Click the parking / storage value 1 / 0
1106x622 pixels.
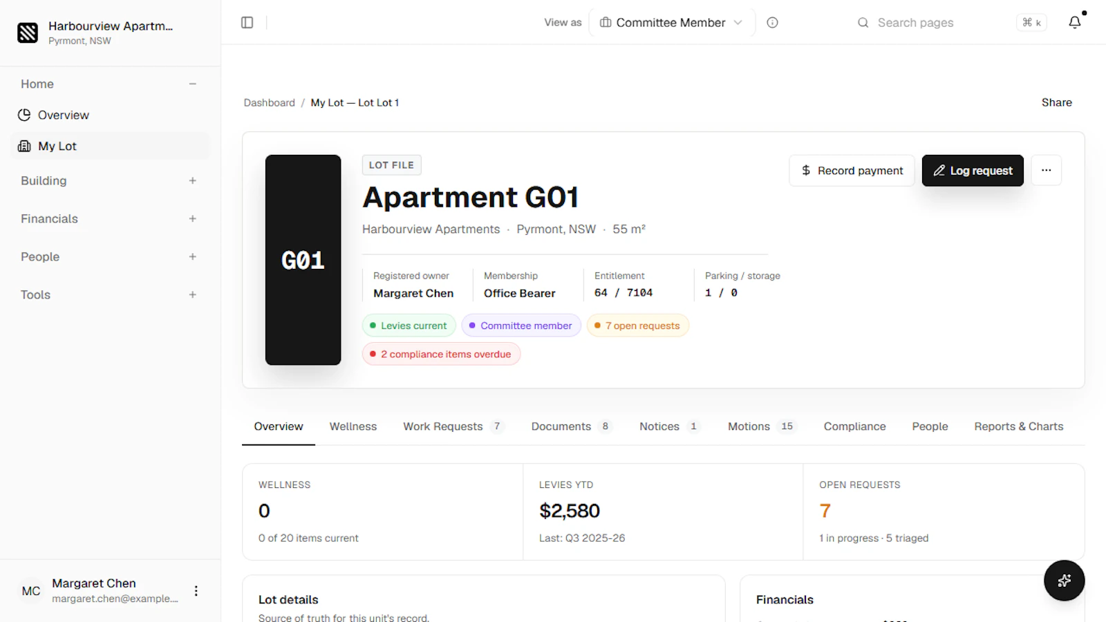721,293
